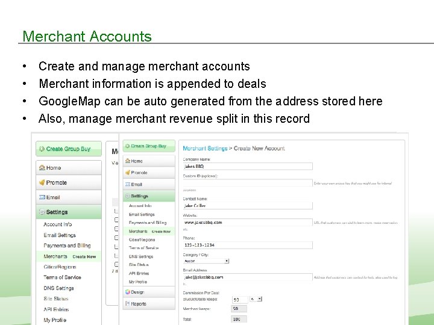
Task: Open the Category / City dropdown showing Austin
Action: coord(206,261)
